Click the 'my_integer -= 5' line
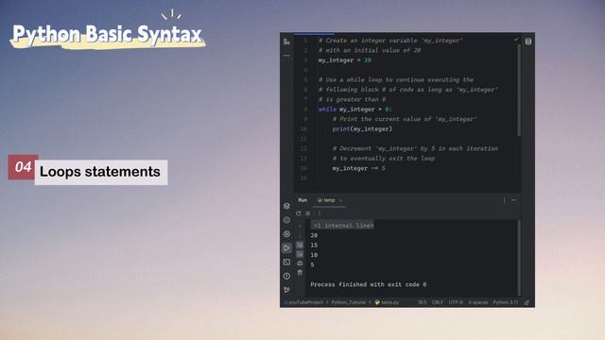Screen dimensions: 605x340 click(359, 168)
